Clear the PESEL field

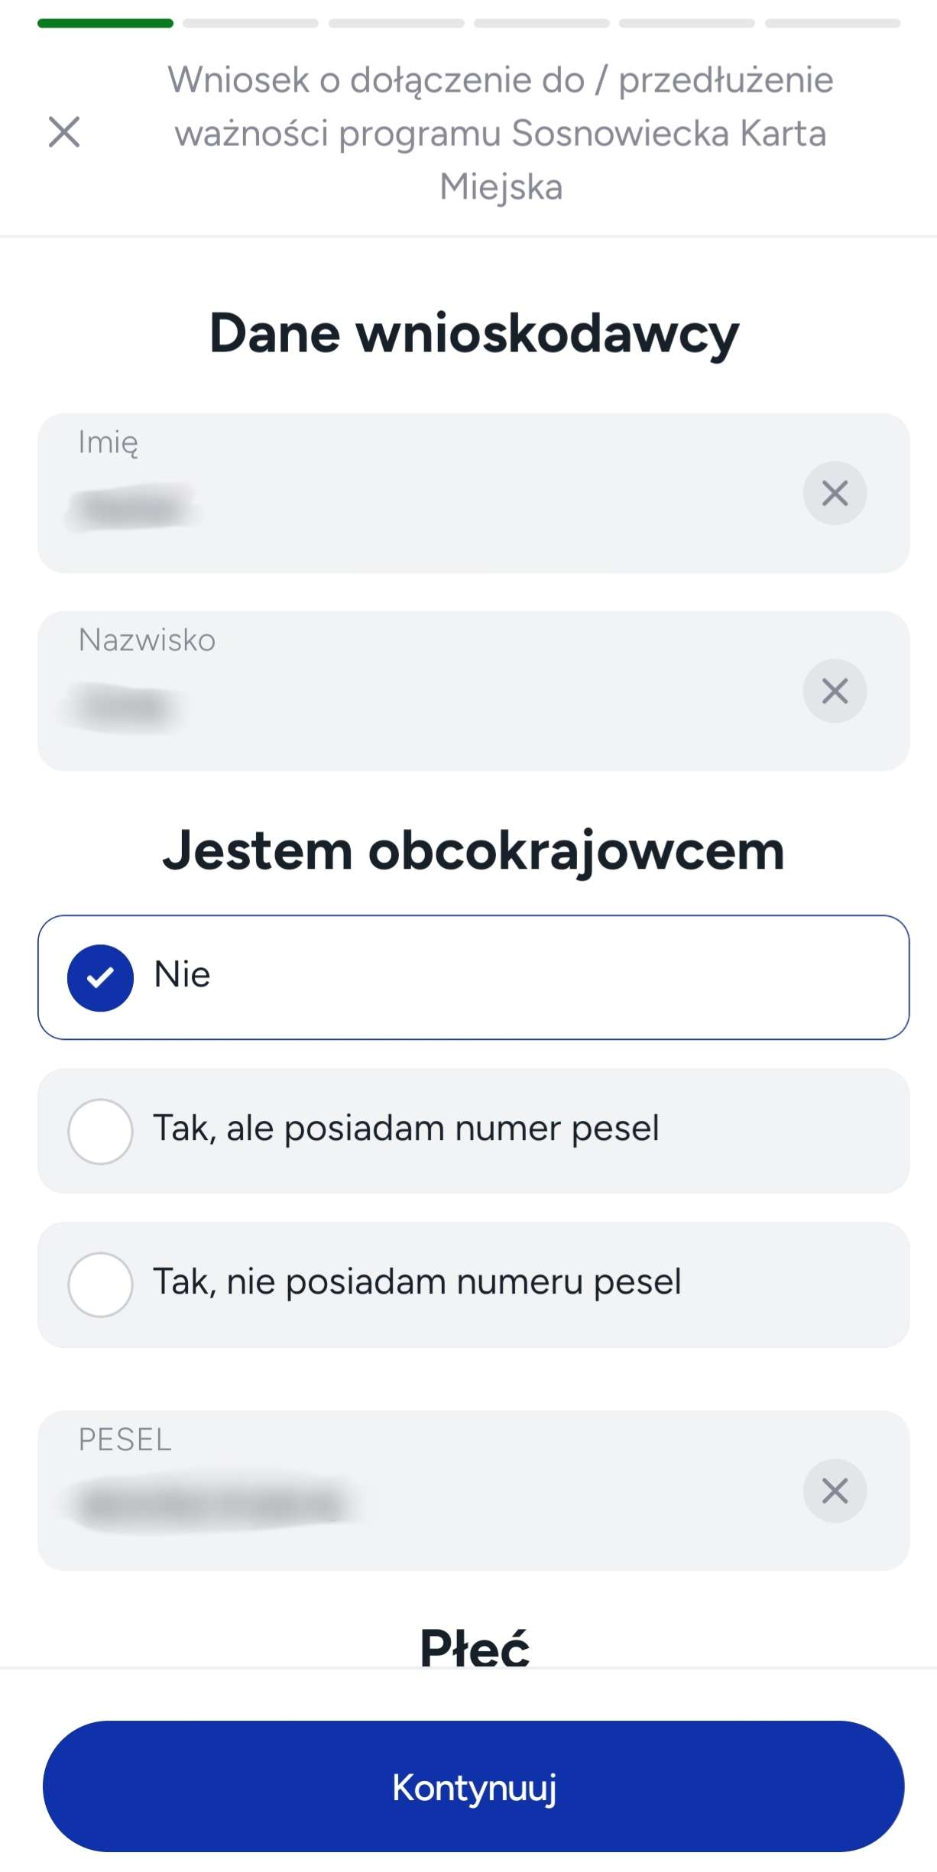(835, 1491)
